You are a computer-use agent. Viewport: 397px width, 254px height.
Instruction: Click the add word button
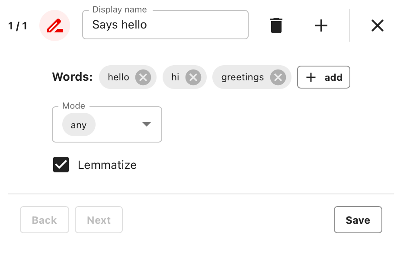coord(323,77)
